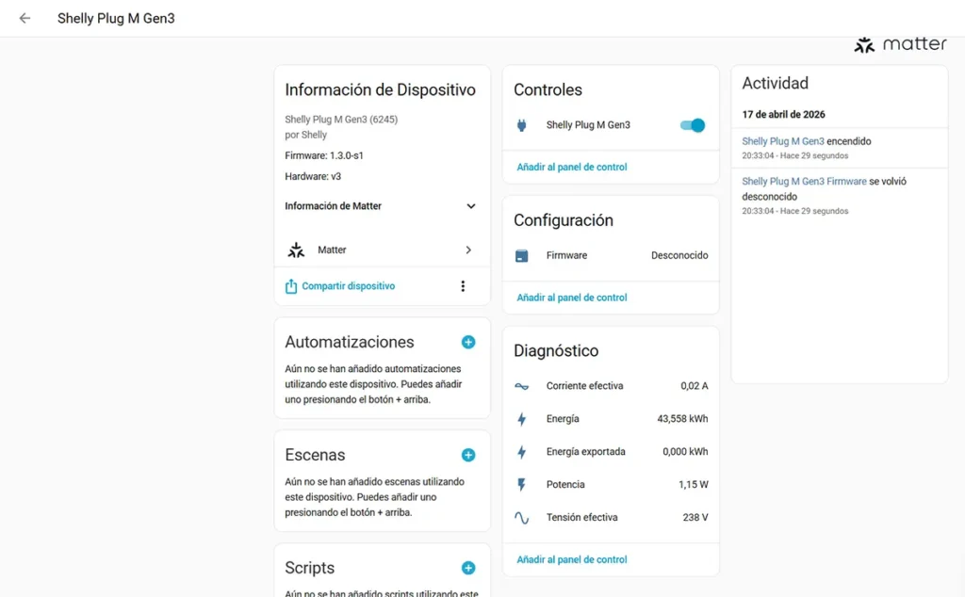Click the Firmware update icon in Configuración

522,256
